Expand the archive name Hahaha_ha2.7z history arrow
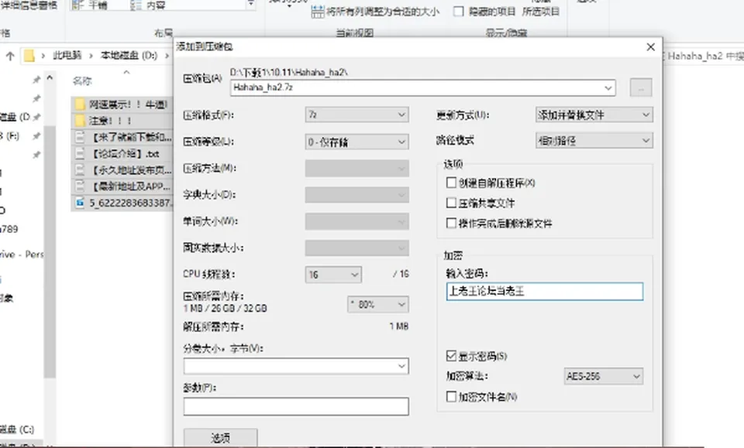Image resolution: width=744 pixels, height=448 pixels. click(608, 88)
